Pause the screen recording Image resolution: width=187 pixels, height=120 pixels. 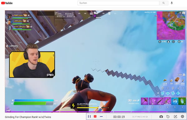coord(89,117)
